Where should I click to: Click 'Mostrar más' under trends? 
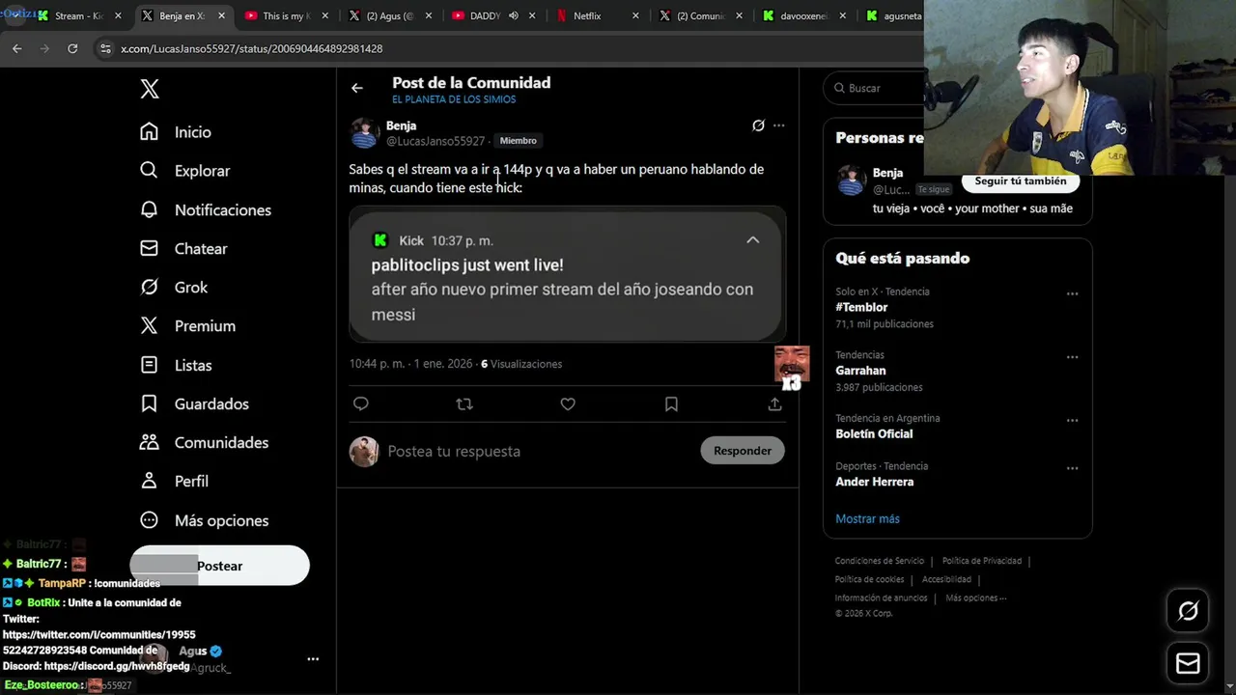[867, 519]
